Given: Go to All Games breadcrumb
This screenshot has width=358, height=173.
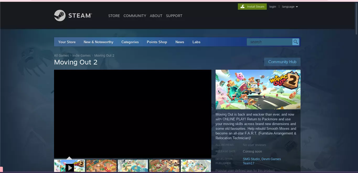Looking at the screenshot, I should click(x=61, y=56).
